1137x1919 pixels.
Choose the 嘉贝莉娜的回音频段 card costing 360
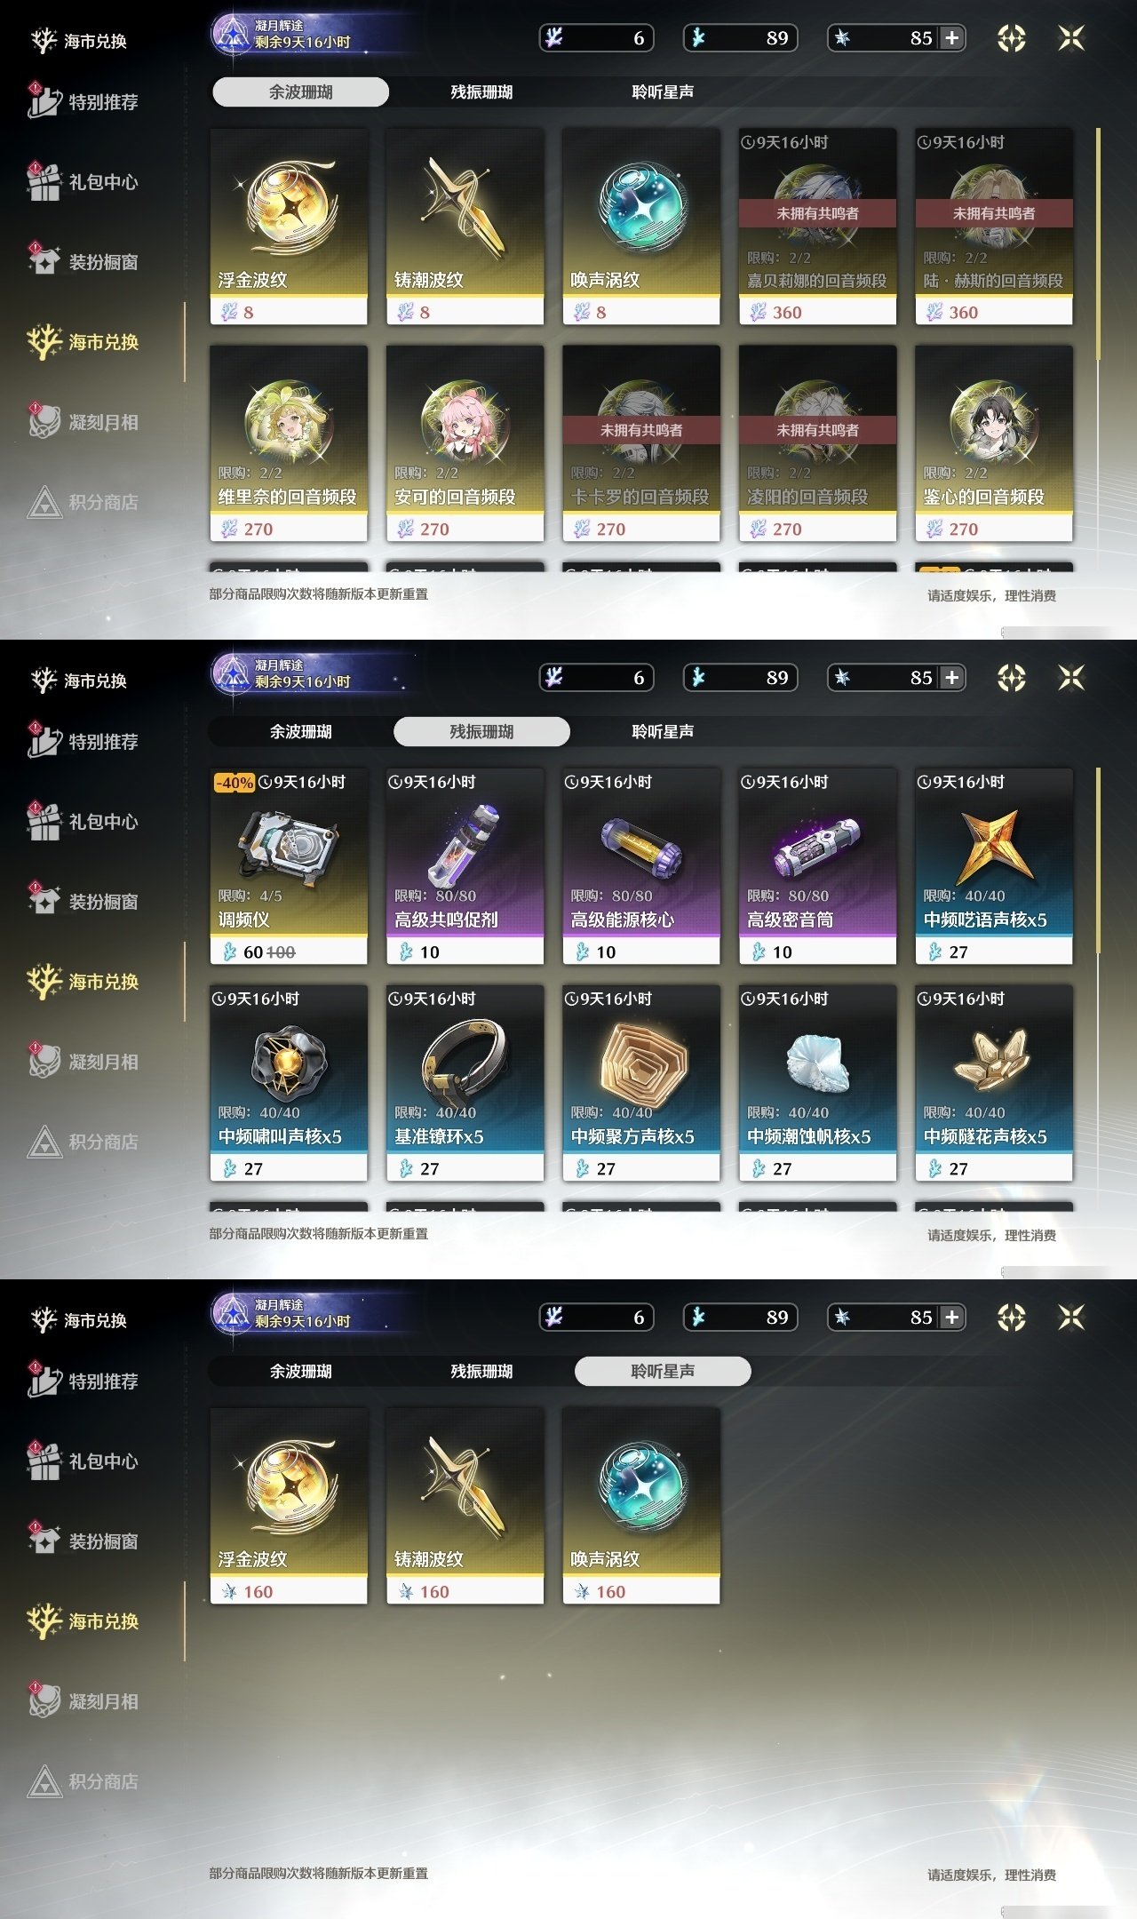(817, 227)
